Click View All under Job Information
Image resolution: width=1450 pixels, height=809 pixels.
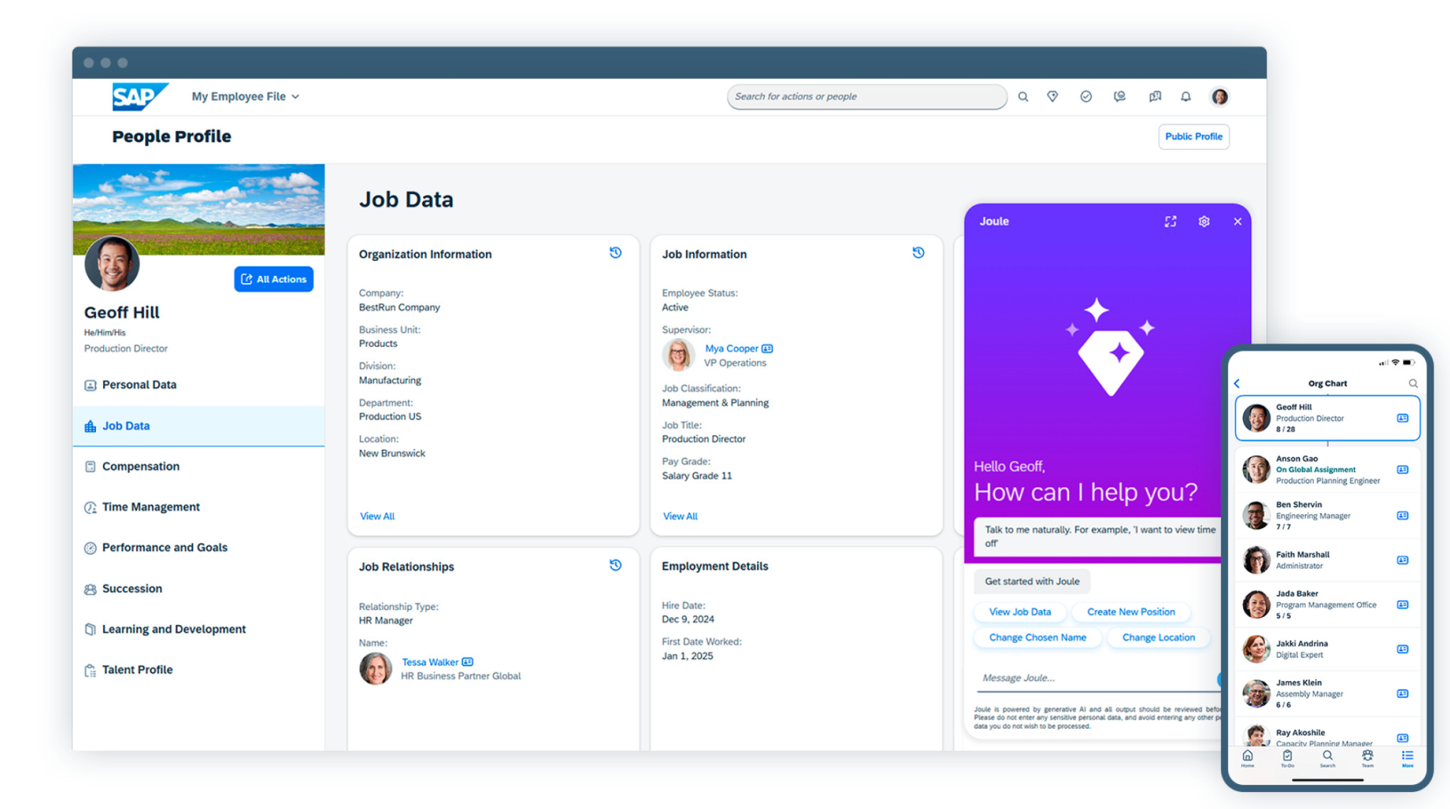(680, 516)
